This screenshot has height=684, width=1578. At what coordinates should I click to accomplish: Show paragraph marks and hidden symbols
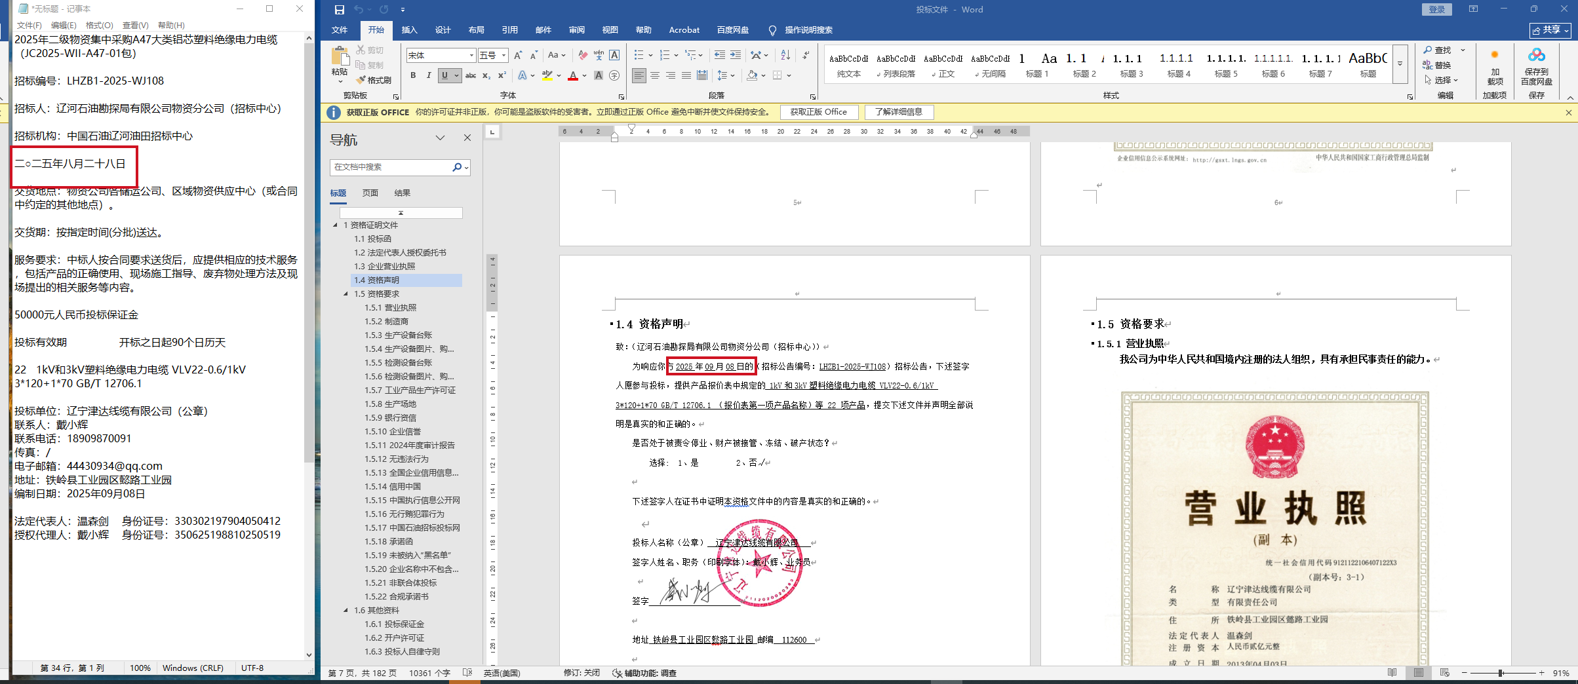tap(806, 56)
